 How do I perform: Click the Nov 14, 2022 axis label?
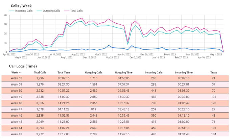pos(124,54)
